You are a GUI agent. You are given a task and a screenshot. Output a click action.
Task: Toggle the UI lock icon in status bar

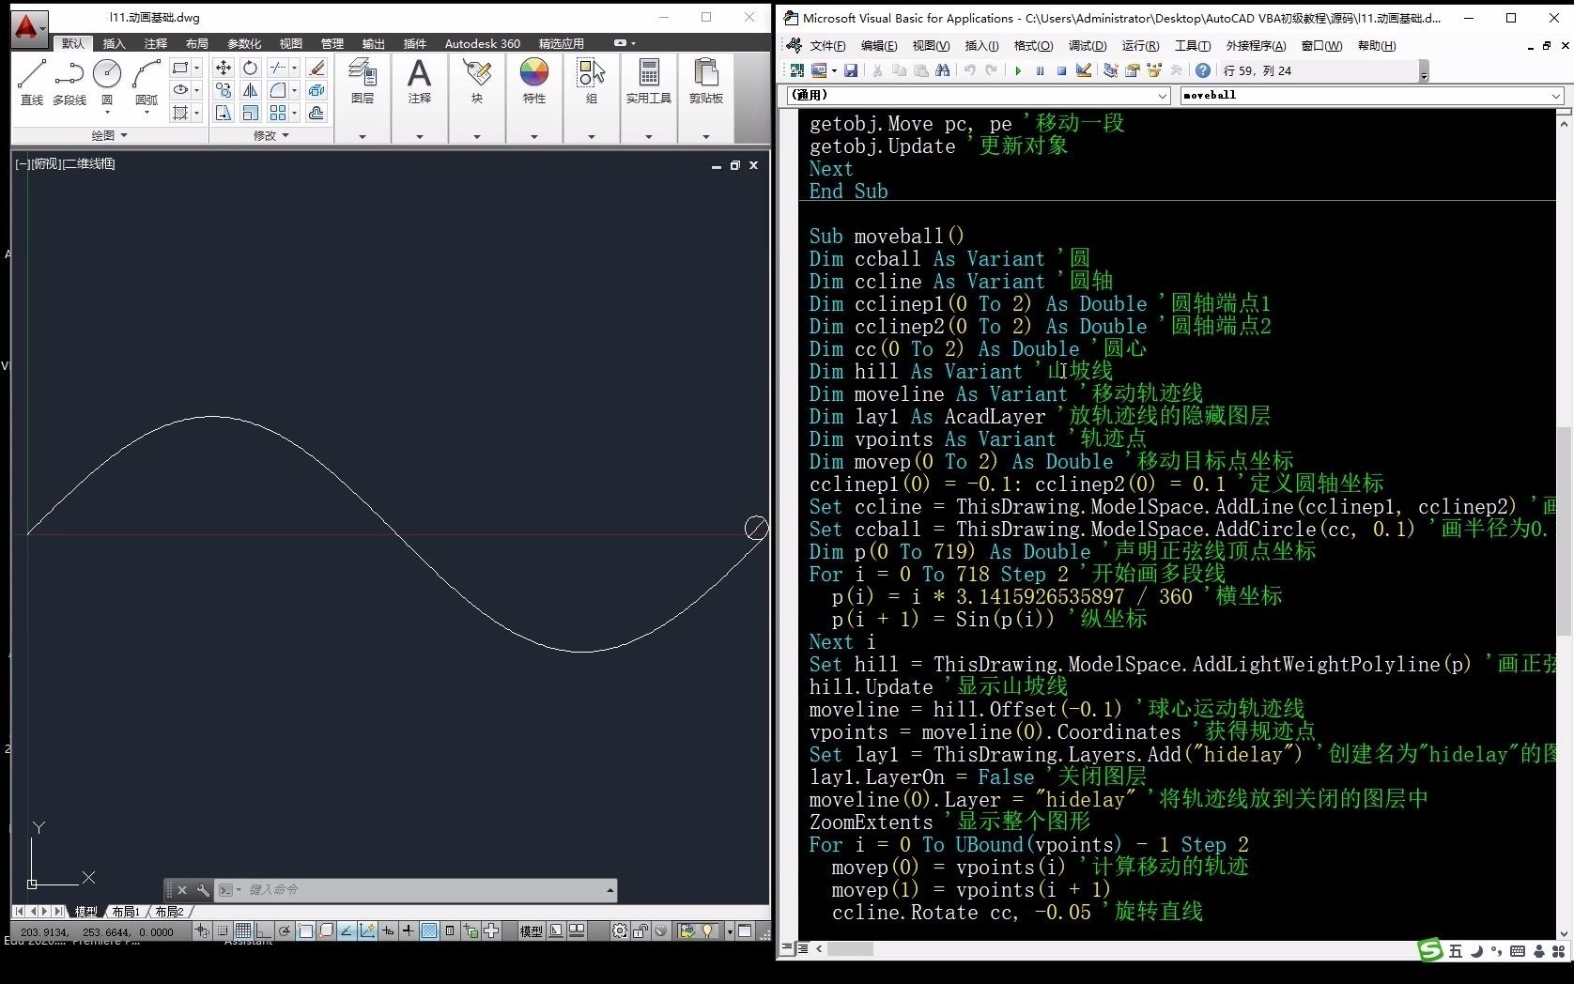(x=639, y=931)
